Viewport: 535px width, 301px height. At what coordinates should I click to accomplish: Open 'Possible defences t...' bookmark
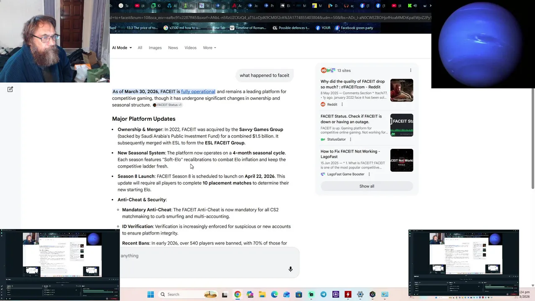click(x=291, y=28)
